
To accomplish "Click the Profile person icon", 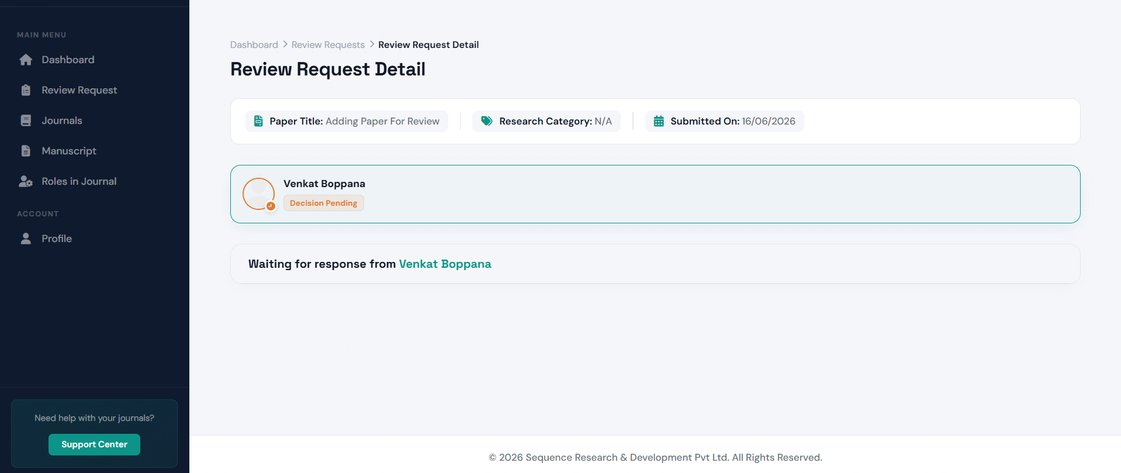I will point(26,239).
